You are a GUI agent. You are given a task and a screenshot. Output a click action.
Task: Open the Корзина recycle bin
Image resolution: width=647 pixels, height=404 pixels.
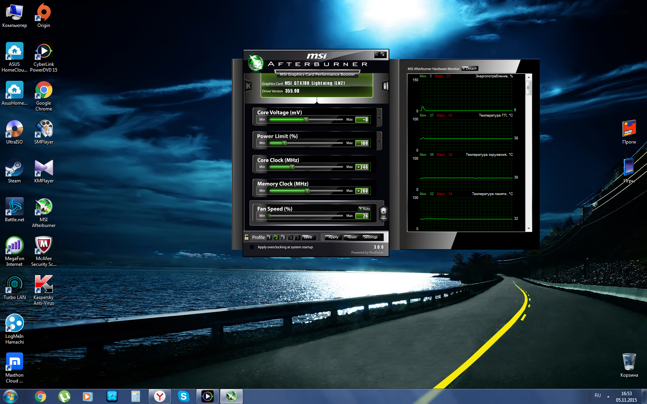tap(629, 365)
